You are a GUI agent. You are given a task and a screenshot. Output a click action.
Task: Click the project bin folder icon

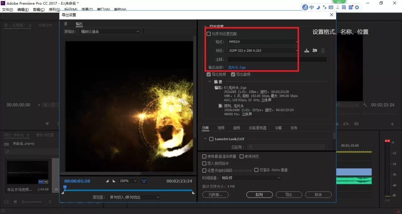pos(6,144)
